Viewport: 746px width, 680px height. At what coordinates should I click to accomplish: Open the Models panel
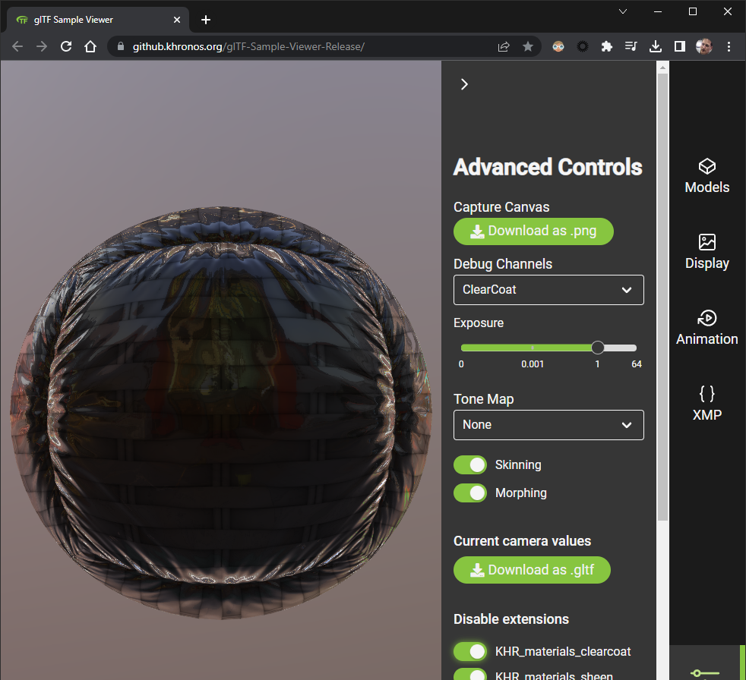tap(706, 175)
